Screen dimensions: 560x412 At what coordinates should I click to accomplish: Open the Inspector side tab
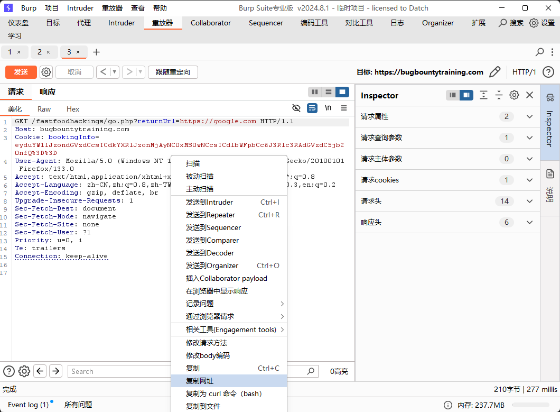550,122
